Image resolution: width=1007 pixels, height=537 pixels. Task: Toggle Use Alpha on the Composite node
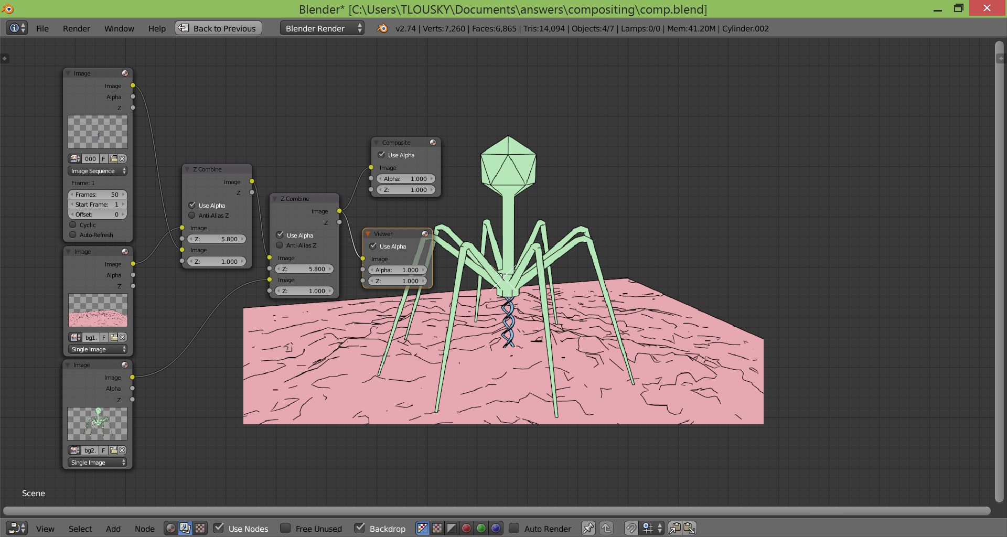point(381,155)
